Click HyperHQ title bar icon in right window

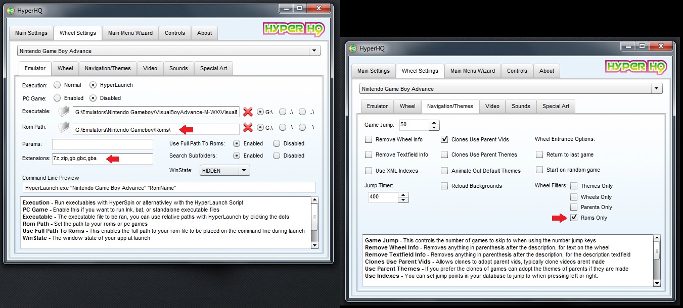pyautogui.click(x=353, y=48)
